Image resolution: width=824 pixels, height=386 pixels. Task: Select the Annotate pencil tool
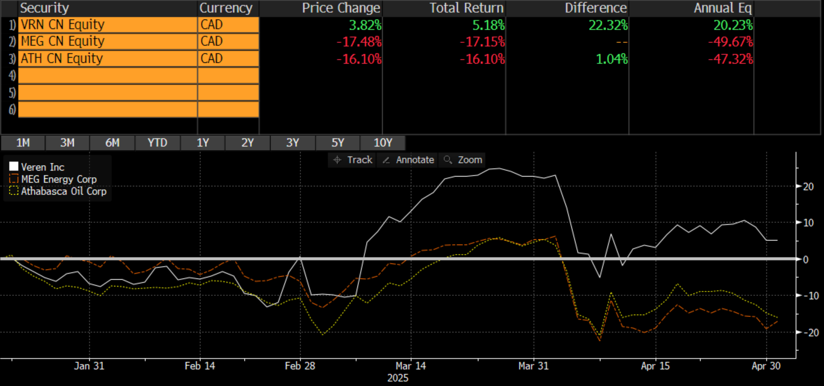[408, 160]
